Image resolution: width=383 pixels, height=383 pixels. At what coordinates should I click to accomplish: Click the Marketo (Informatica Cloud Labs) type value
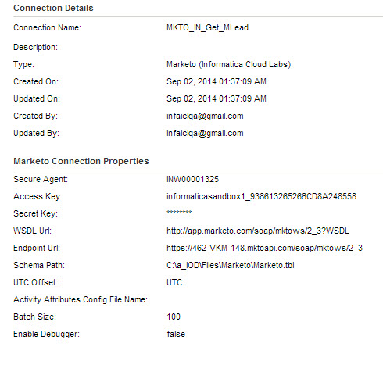tap(228, 64)
